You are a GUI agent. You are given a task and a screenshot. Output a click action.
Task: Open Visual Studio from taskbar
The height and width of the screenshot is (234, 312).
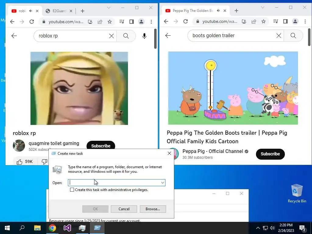coord(67,228)
